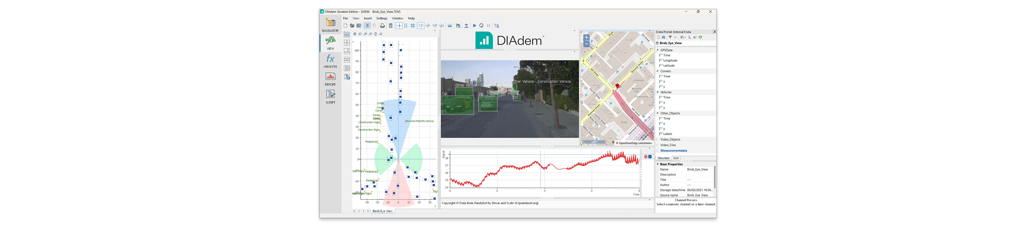Screen dimensions: 1036x227
Task: Select the crosshair cursor tool
Action: pos(399,26)
